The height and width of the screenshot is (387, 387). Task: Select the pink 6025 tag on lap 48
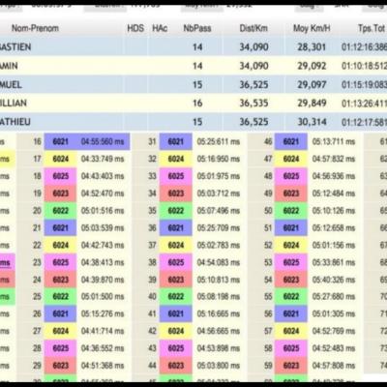pyautogui.click(x=291, y=176)
